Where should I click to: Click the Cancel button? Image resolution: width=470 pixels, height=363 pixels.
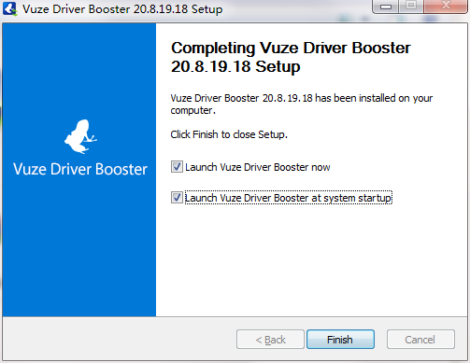click(420, 340)
